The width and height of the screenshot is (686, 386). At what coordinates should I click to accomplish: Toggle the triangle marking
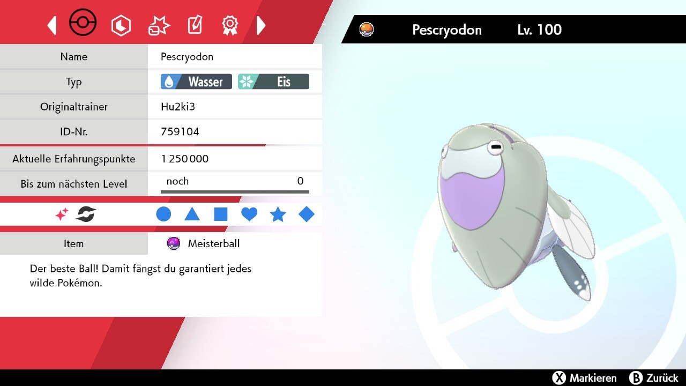click(192, 214)
